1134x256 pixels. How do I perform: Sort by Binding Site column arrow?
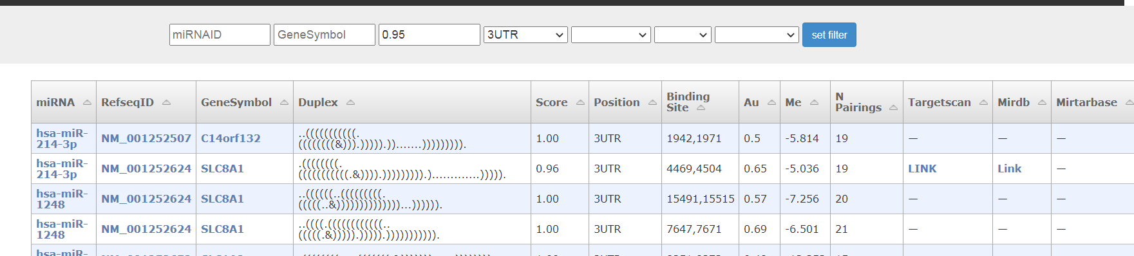pyautogui.click(x=701, y=107)
